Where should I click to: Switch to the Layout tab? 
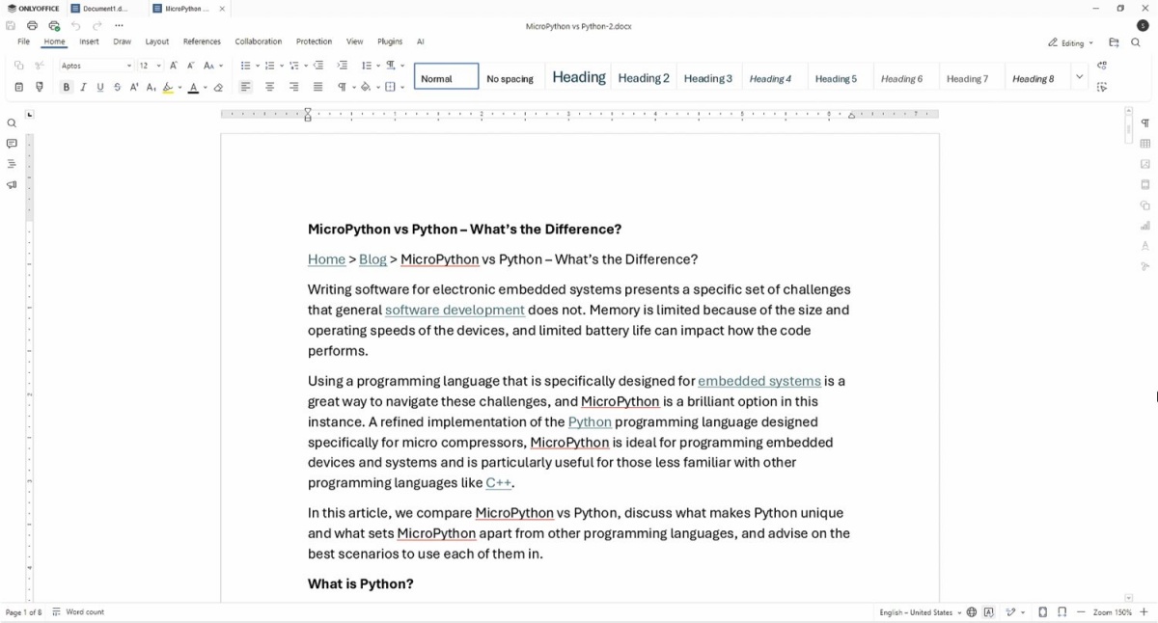(x=157, y=41)
